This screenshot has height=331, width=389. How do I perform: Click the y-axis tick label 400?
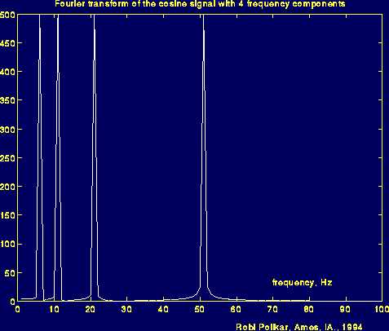tap(7, 72)
